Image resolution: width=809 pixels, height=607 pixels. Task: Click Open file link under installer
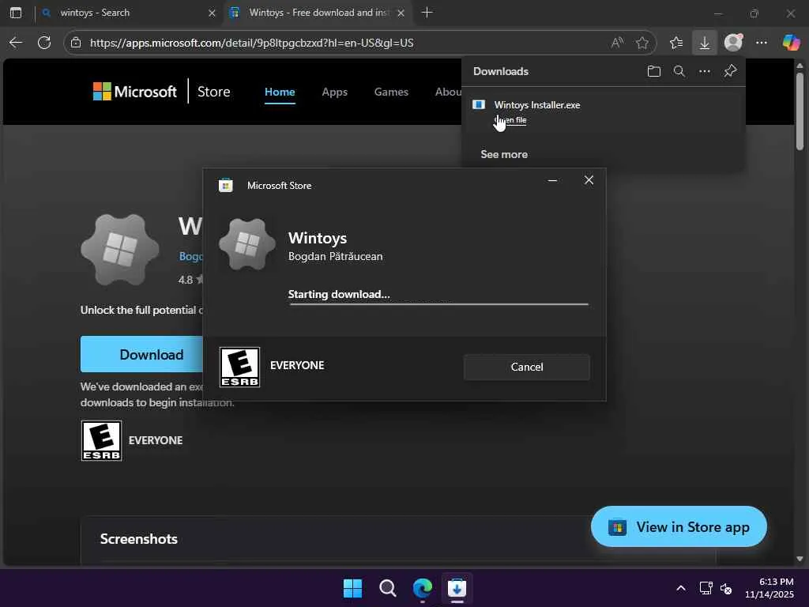pos(510,120)
